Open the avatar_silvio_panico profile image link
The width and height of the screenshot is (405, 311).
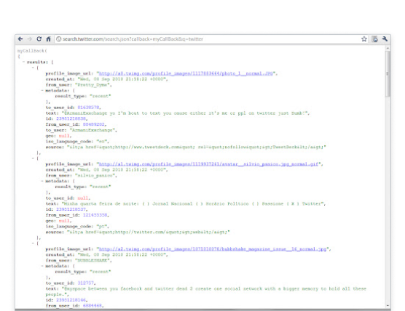[x=209, y=164]
